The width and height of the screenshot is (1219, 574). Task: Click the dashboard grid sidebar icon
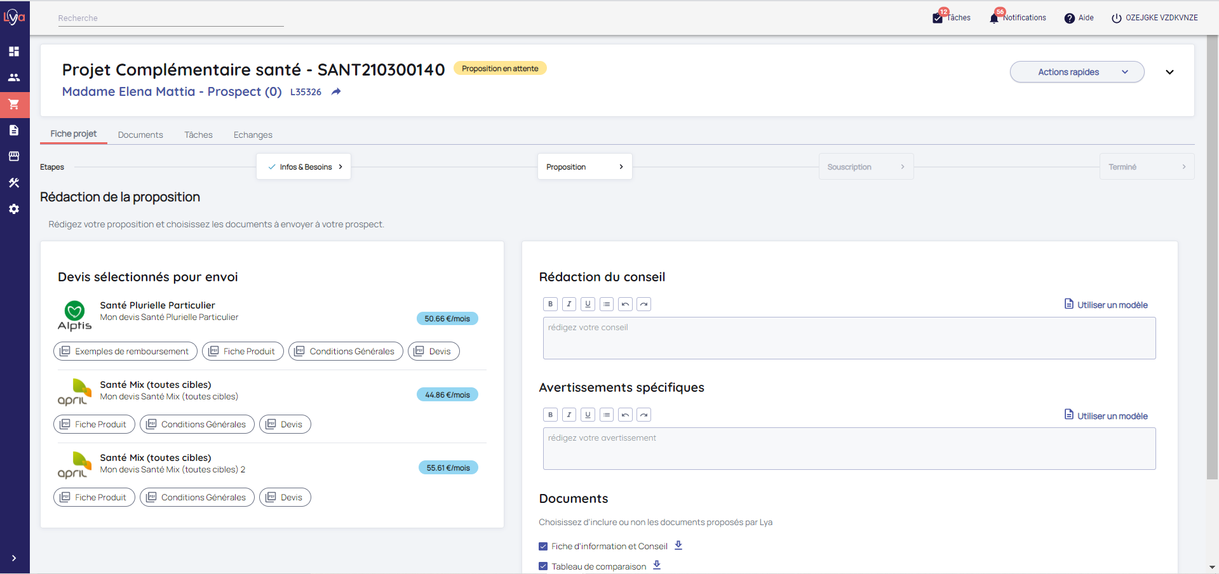pyautogui.click(x=14, y=51)
